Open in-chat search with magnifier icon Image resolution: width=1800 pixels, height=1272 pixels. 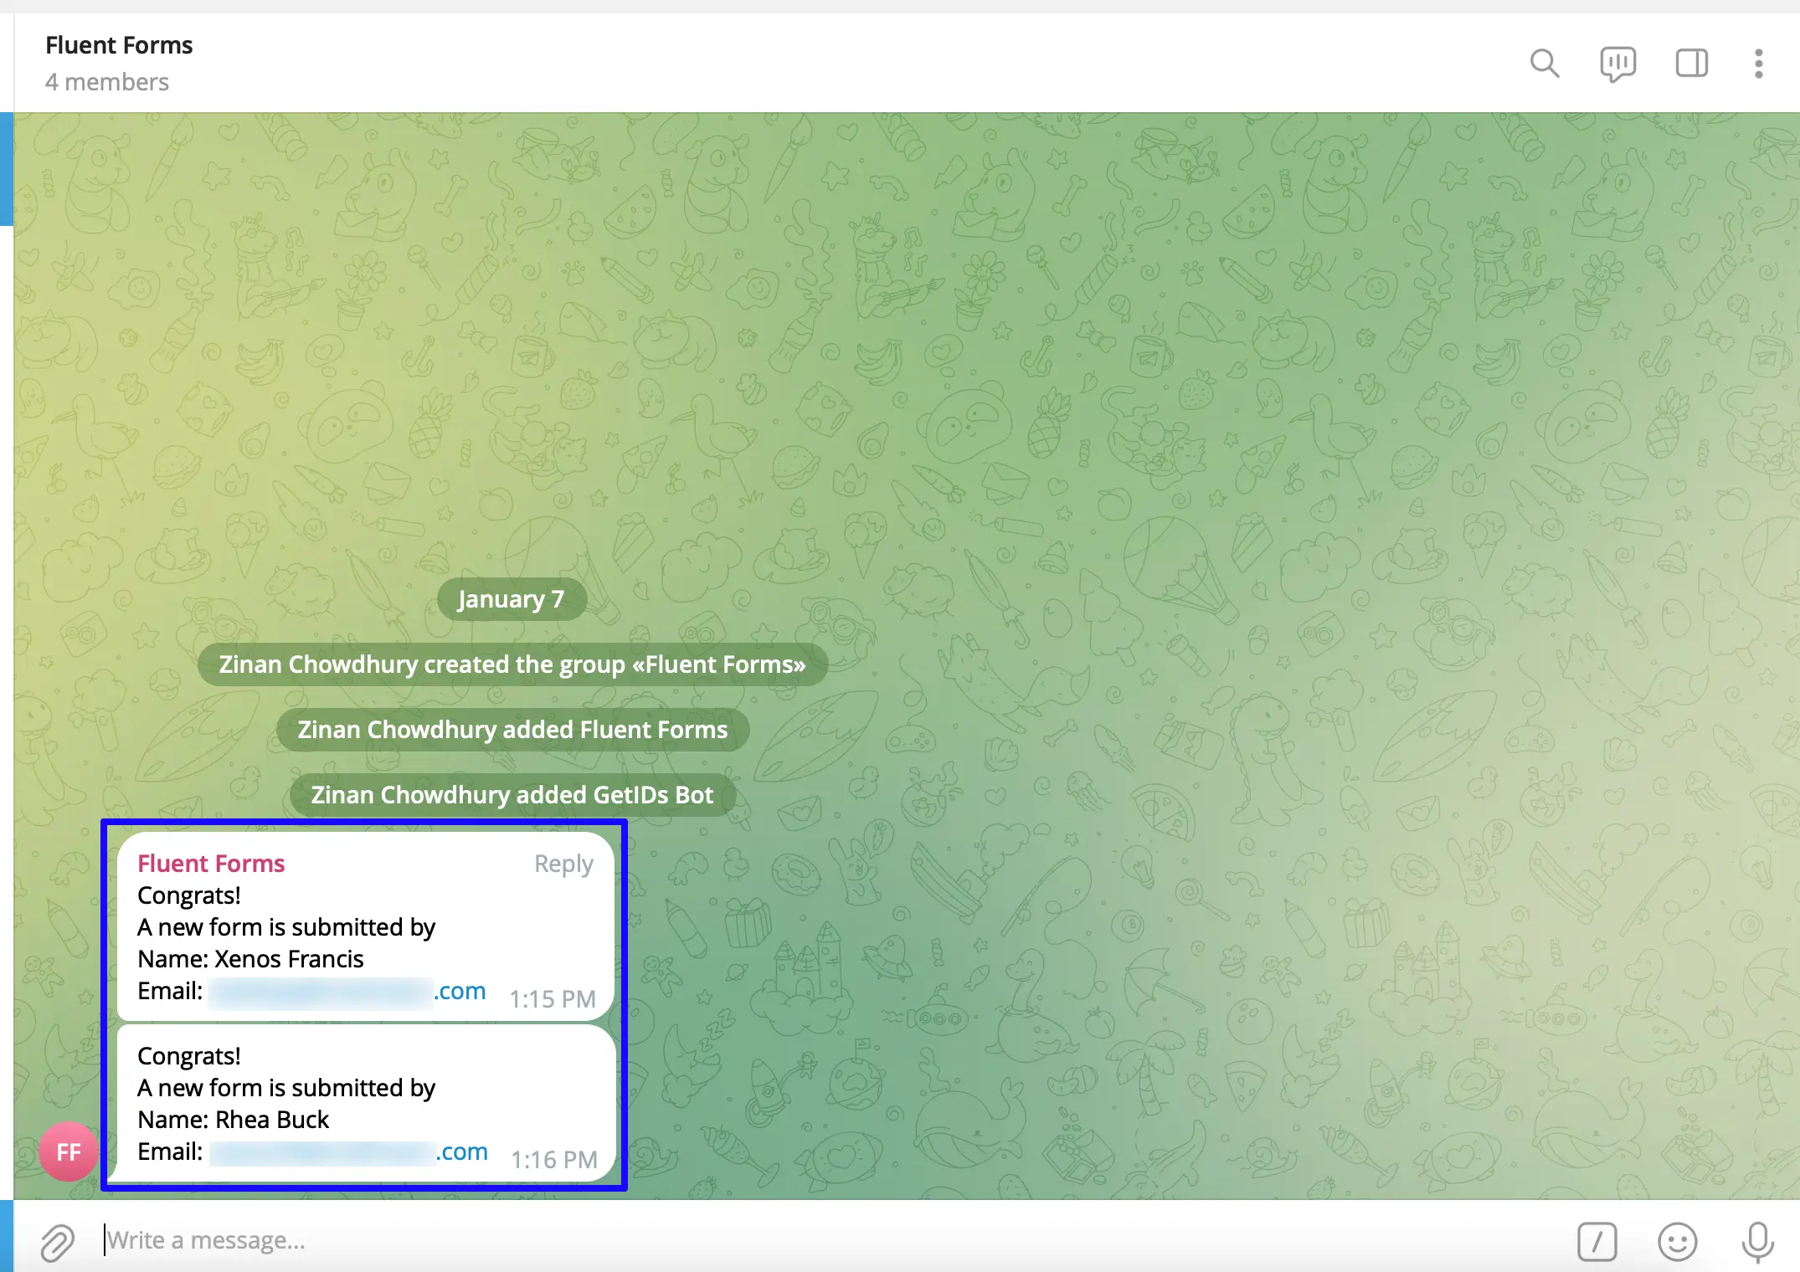pyautogui.click(x=1545, y=63)
